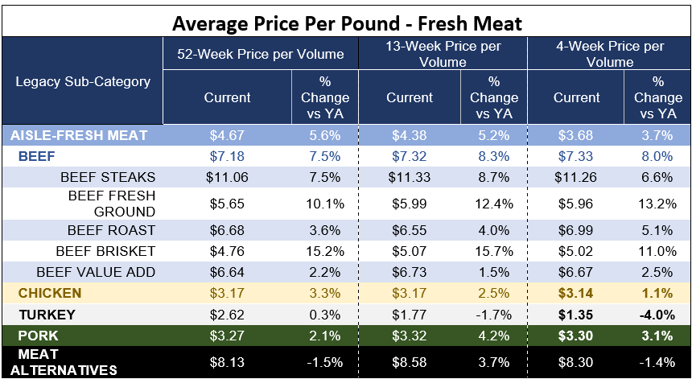Click the $11.06 beef steaks price

click(x=227, y=177)
